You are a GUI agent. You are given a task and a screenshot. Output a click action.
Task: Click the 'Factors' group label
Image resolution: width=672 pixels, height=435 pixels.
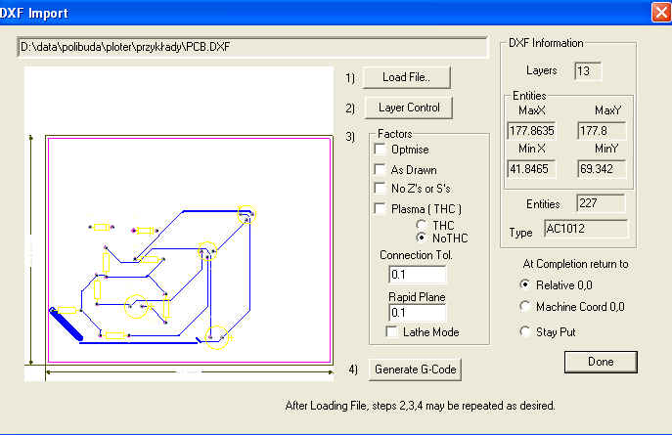[x=395, y=134]
